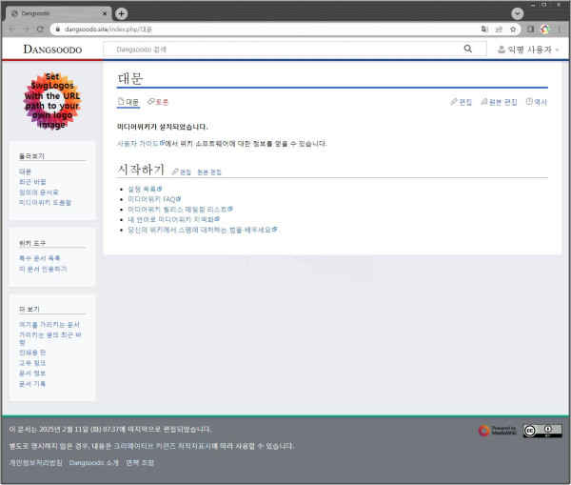Click the search magnifier icon

pos(468,49)
